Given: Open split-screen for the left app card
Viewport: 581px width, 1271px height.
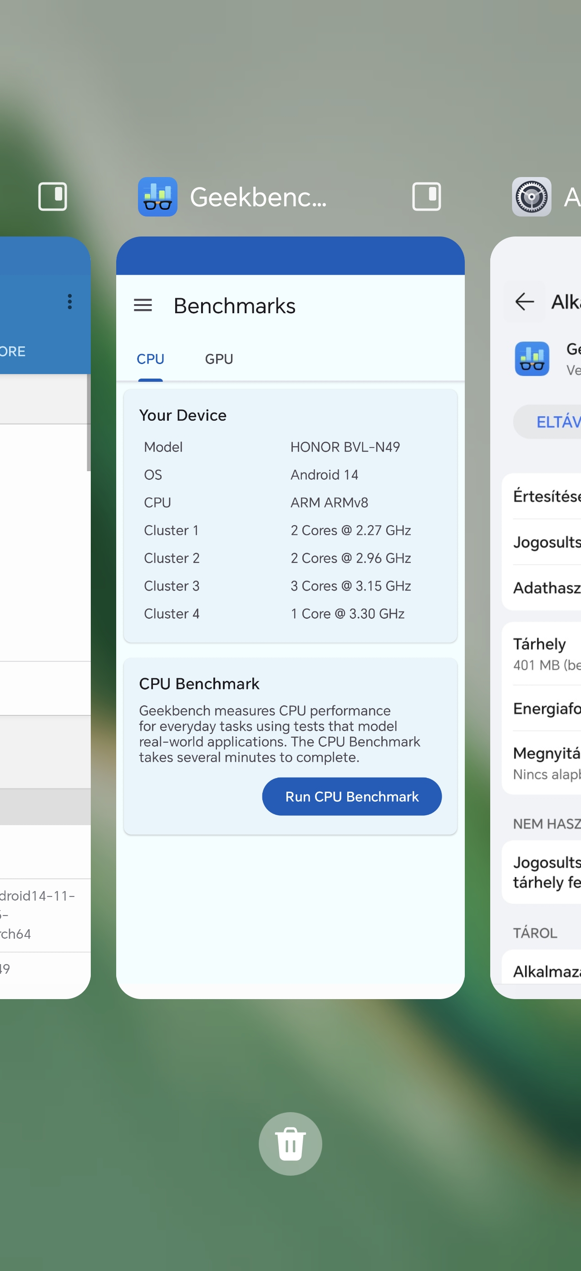Looking at the screenshot, I should pos(52,197).
